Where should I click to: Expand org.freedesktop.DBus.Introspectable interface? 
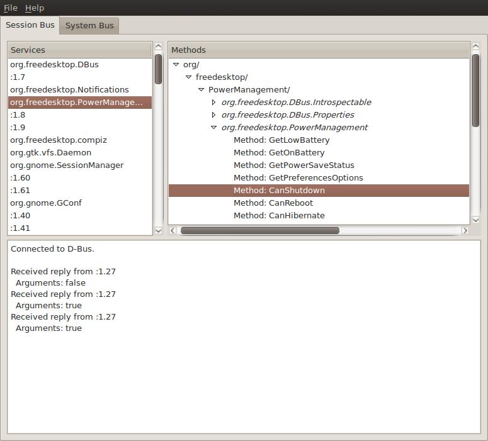coord(214,103)
